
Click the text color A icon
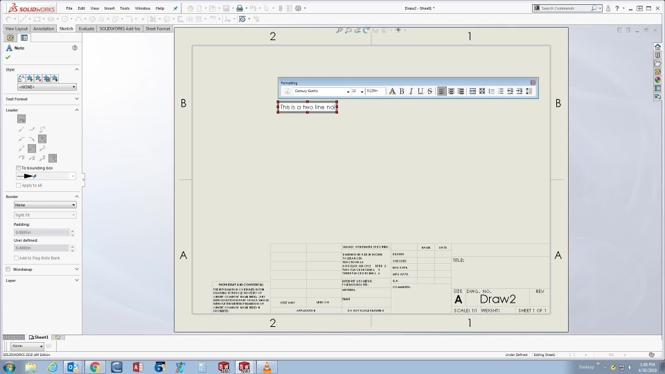392,91
